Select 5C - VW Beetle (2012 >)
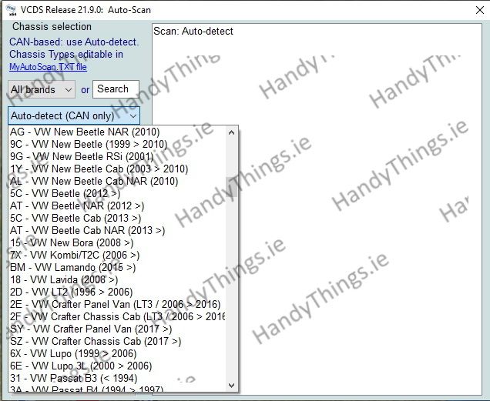Screen dimensions: 490x401 coord(117,194)
